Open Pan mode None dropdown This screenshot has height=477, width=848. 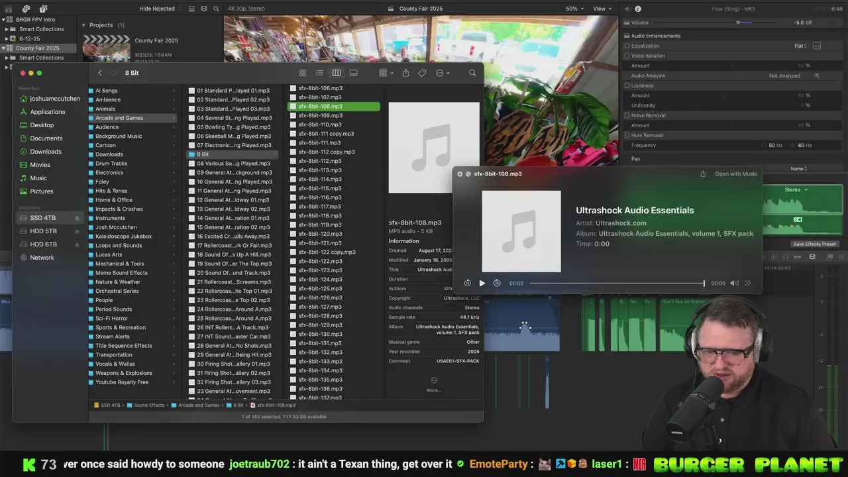[x=800, y=169]
